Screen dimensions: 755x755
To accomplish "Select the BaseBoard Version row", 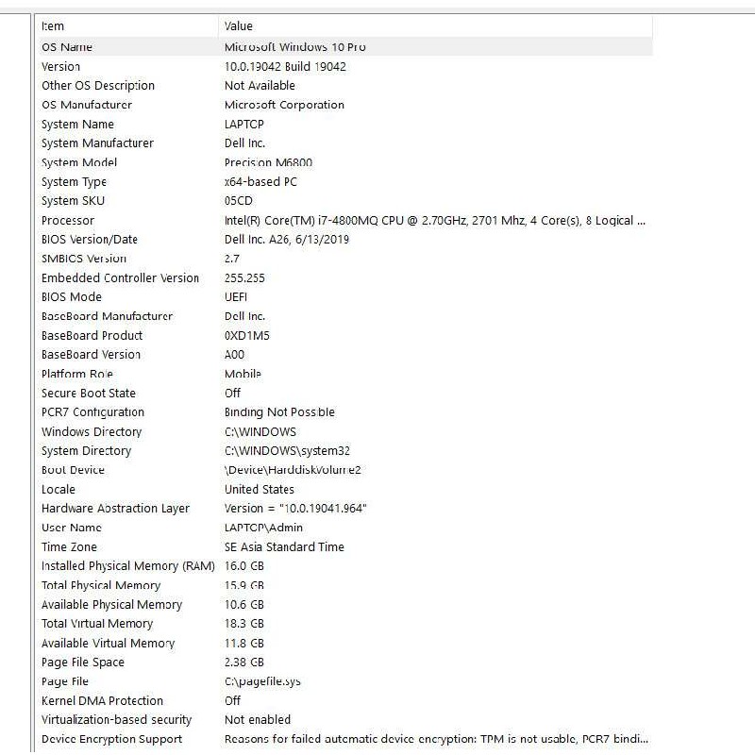I will [345, 355].
